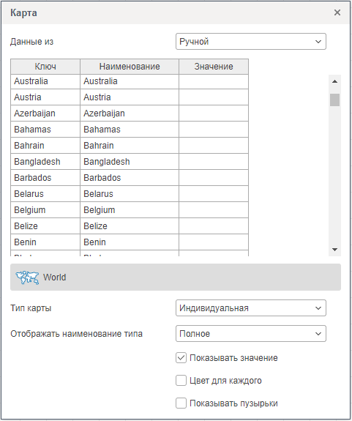This screenshot has width=352, height=421.
Task: Click the Bahamas key cell
Action: [x=45, y=130]
